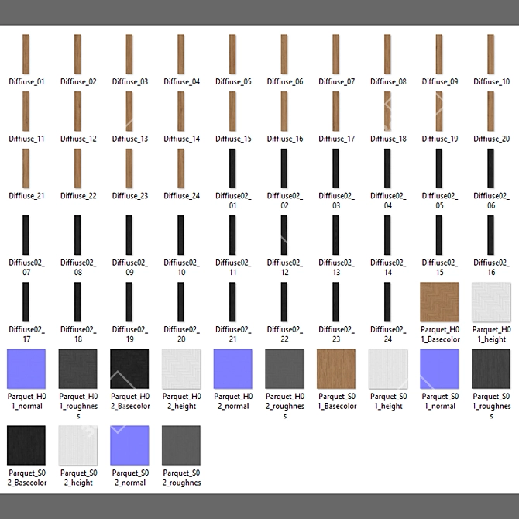This screenshot has height=519, width=519.
Task: Choose the Parquet_H02_height white map
Action: coord(181,368)
